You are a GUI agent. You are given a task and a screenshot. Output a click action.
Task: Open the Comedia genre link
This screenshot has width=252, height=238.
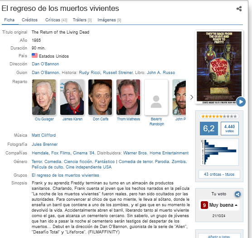[x=53, y=162]
